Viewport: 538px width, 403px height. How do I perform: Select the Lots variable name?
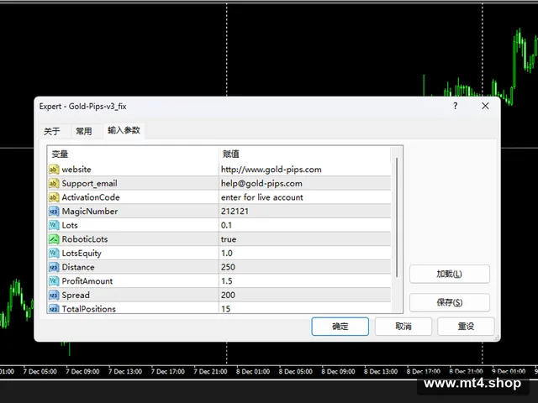70,225
